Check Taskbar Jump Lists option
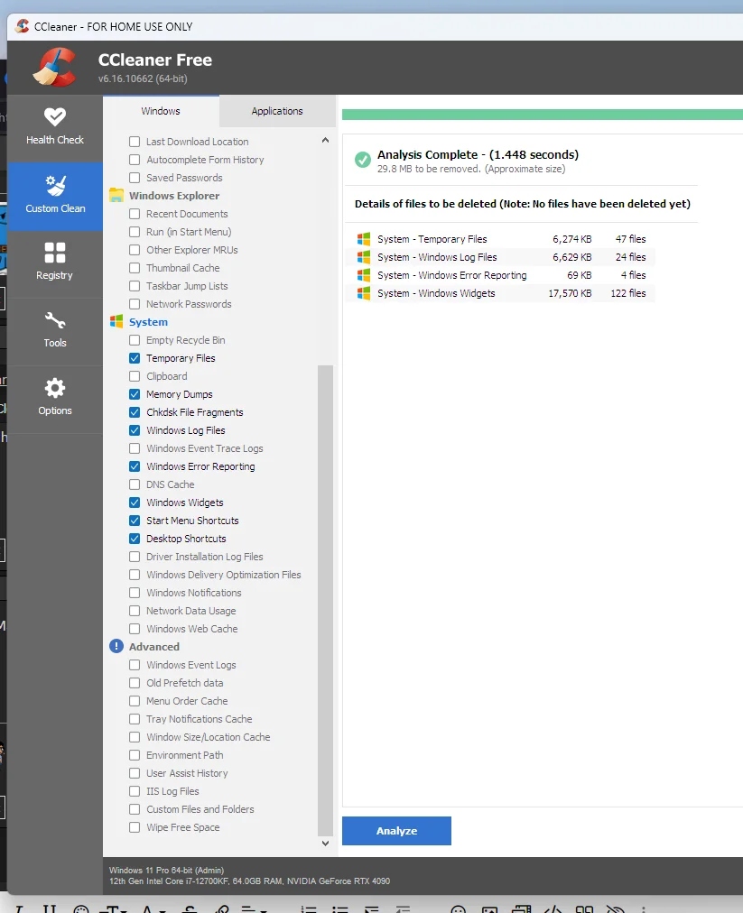This screenshot has height=913, width=743. pyautogui.click(x=135, y=286)
